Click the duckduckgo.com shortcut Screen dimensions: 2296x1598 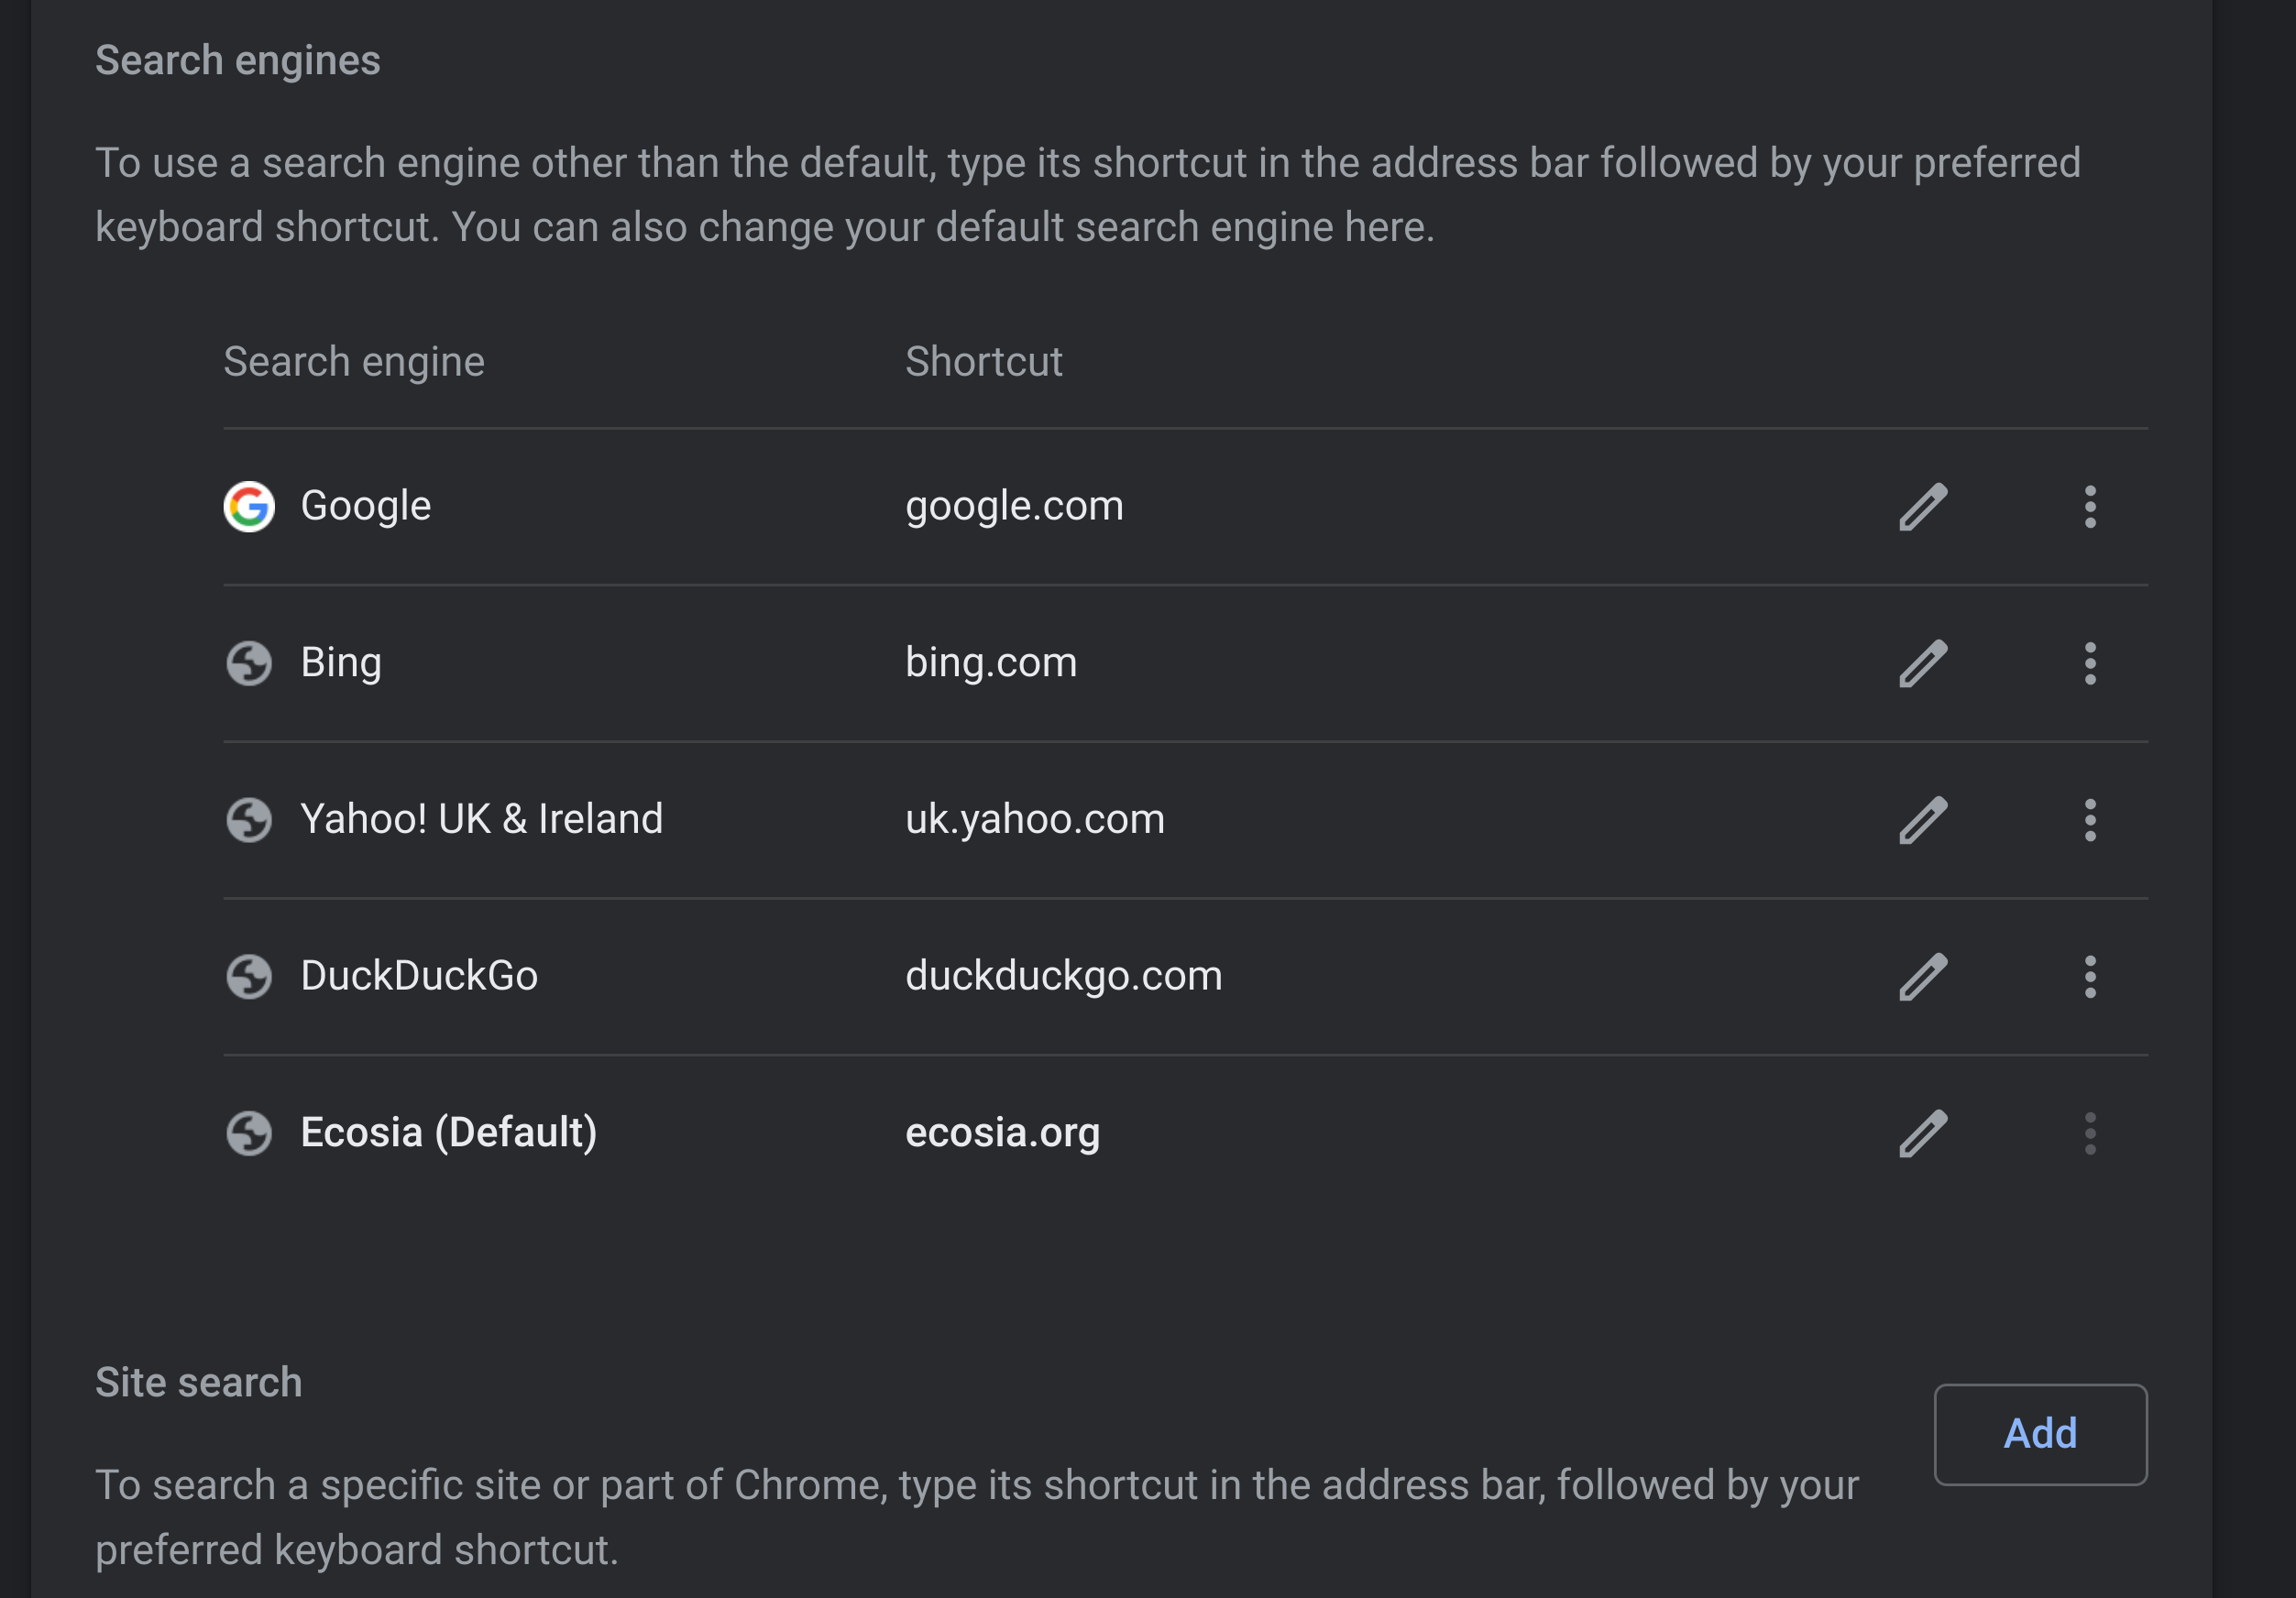tap(1063, 976)
